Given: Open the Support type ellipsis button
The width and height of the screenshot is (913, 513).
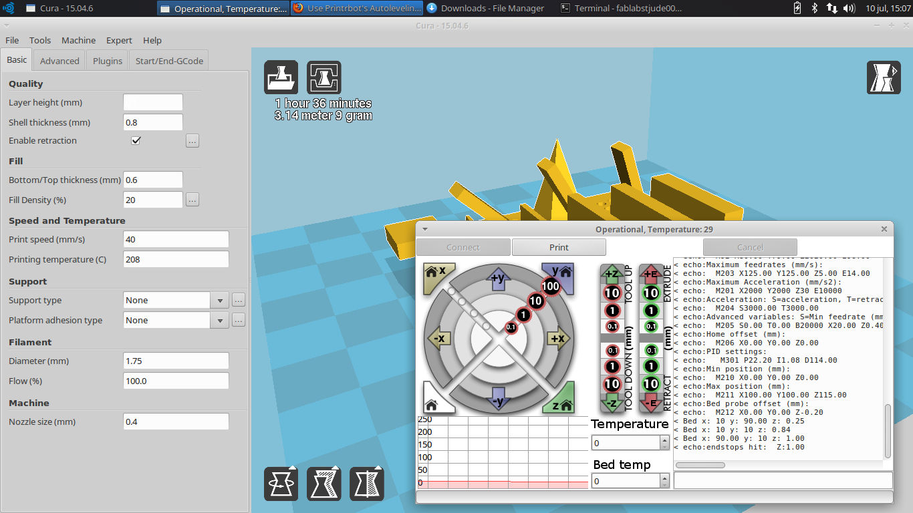Looking at the screenshot, I should pyautogui.click(x=239, y=301).
